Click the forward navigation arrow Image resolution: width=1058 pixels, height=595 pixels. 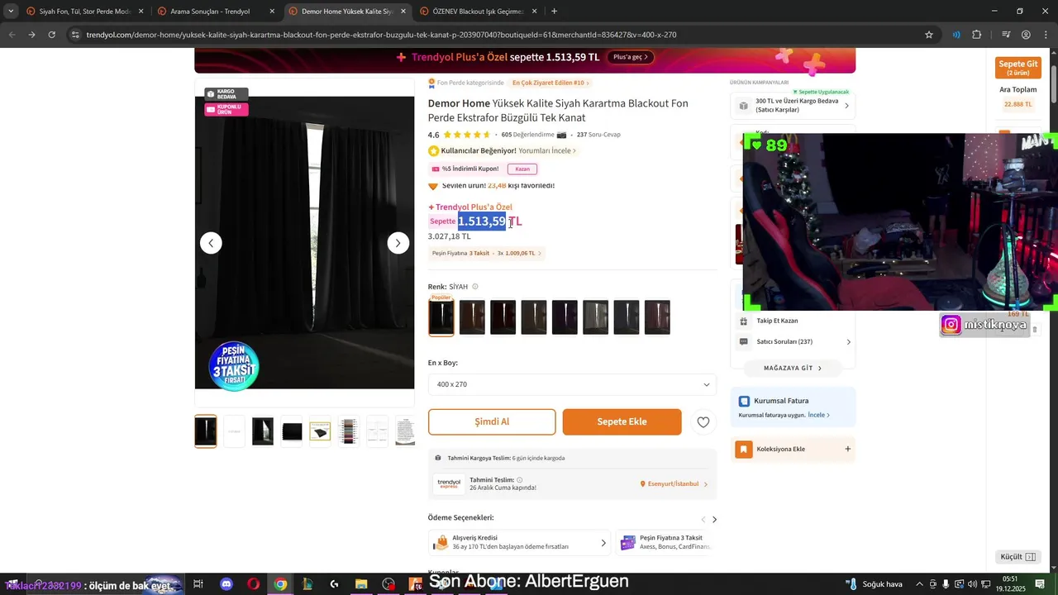pos(31,35)
